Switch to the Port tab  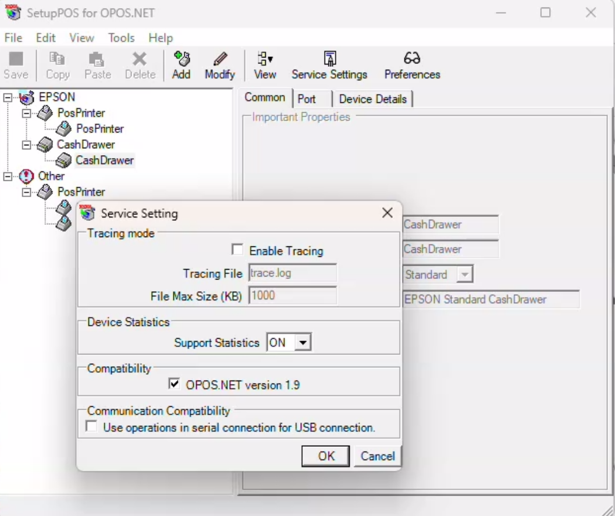307,99
